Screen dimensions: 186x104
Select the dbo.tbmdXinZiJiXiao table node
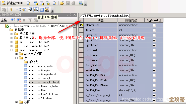[43, 94]
